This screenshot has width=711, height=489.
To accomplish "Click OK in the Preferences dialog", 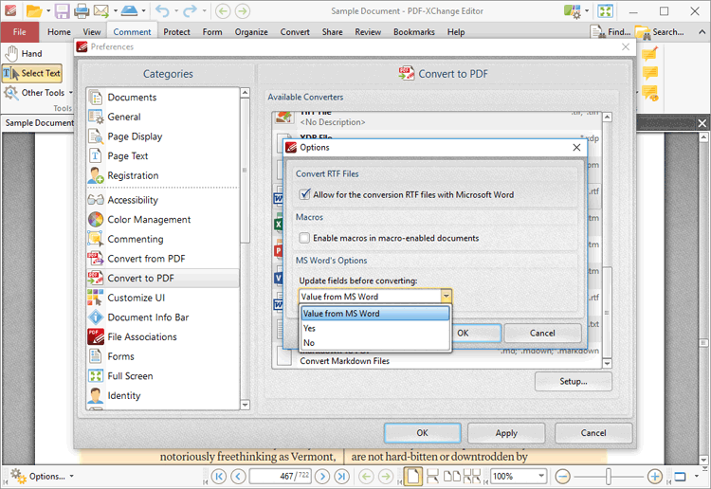I will point(422,433).
